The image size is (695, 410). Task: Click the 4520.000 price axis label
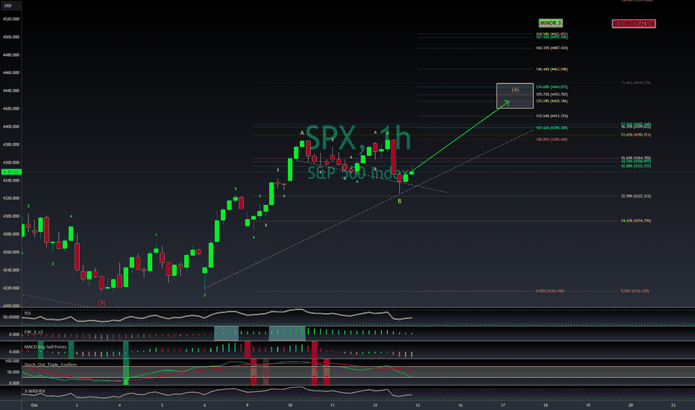(x=11, y=19)
